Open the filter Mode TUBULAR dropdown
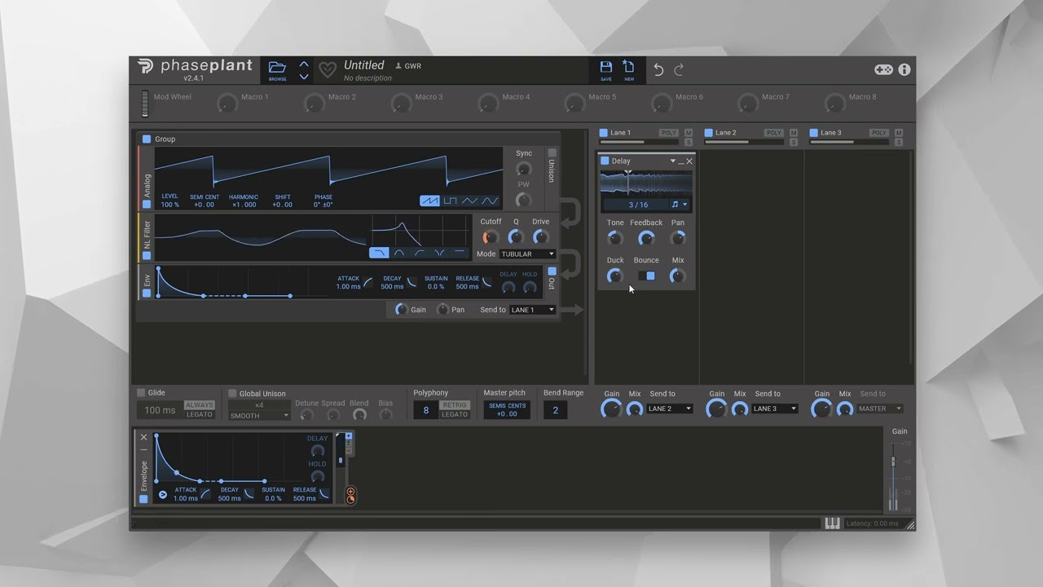1043x587 pixels. tap(527, 254)
